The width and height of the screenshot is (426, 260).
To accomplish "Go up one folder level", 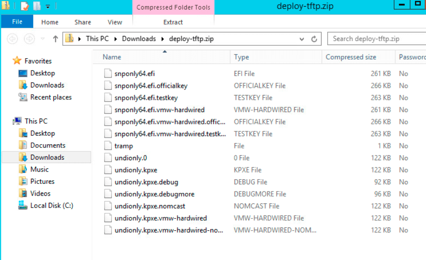I will (x=55, y=39).
